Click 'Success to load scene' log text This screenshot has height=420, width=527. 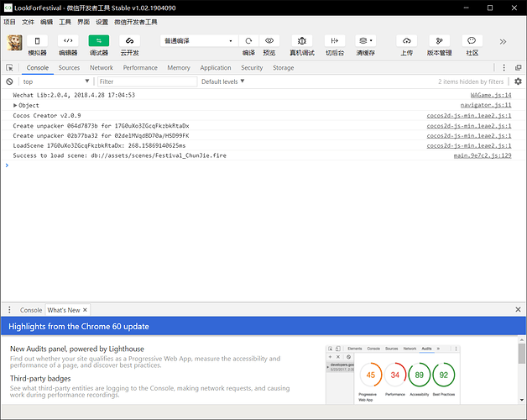point(120,155)
